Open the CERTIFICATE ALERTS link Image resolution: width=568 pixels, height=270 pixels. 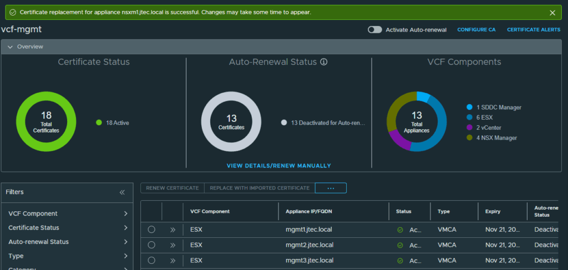coord(534,30)
